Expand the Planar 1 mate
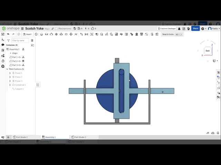Screen dimensions: 221x165 10,73
